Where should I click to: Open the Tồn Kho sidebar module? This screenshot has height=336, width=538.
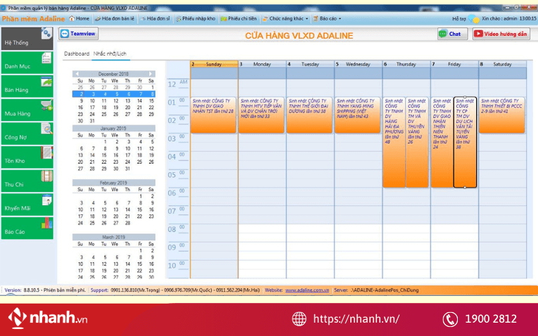27,157
